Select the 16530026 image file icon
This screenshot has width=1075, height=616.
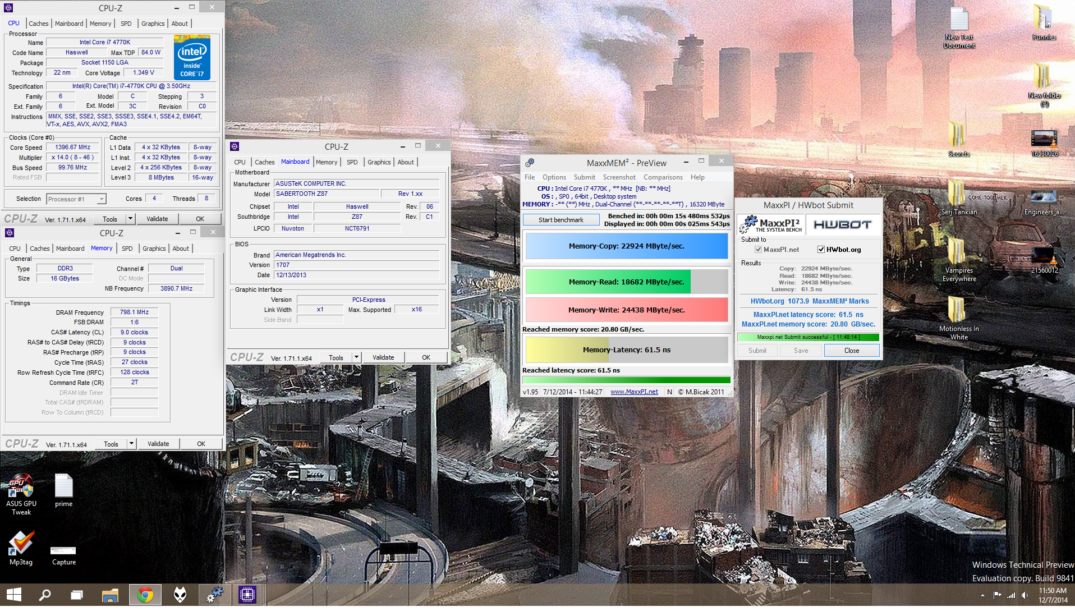[1044, 142]
